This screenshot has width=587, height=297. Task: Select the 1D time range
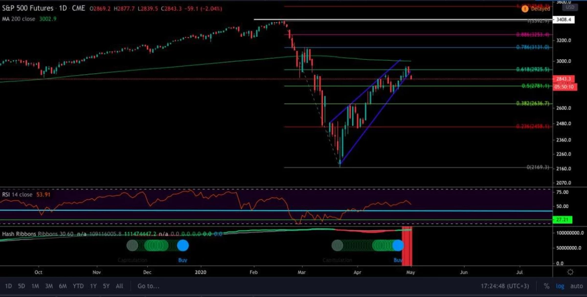8,286
